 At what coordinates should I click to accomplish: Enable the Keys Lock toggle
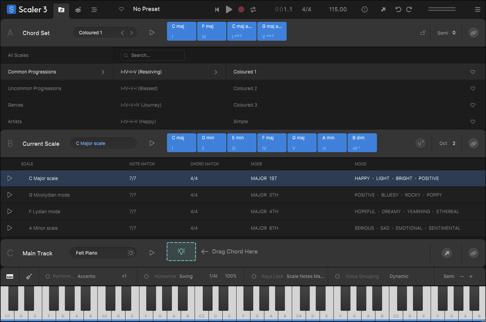254,276
